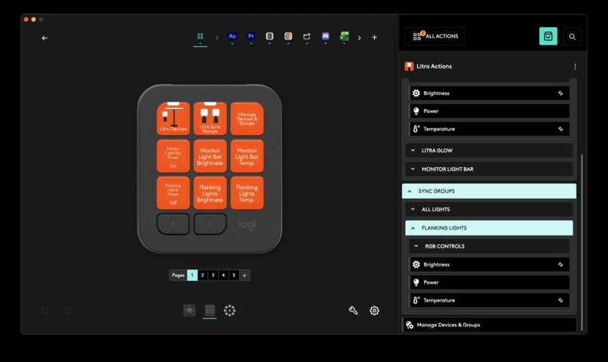Select Temperature action under Flanking Lights
This screenshot has width=608, height=362.
490,300
